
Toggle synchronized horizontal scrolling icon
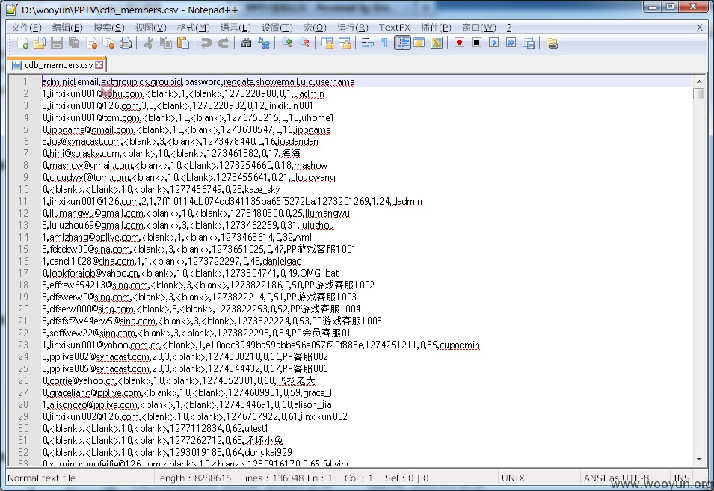tap(345, 43)
